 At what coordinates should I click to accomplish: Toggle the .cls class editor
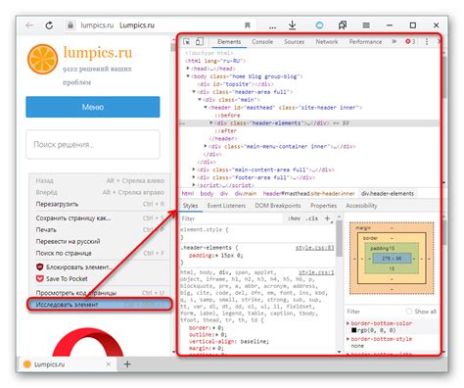coord(312,218)
